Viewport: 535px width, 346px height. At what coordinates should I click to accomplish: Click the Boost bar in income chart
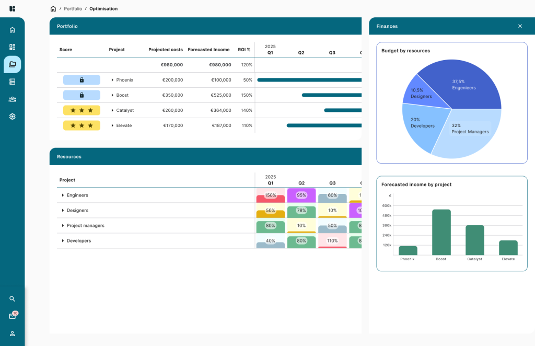point(441,232)
